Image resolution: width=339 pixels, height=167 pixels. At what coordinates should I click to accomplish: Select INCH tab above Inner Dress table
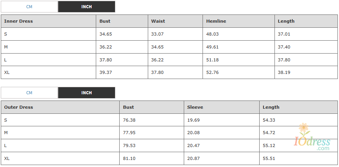[86, 7]
